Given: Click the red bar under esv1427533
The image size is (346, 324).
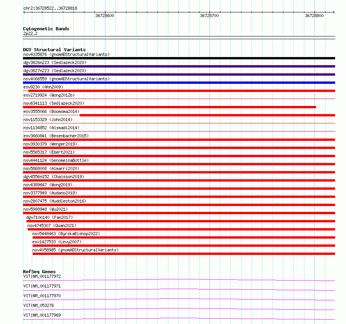Looking at the screenshot, I should (x=184, y=246).
